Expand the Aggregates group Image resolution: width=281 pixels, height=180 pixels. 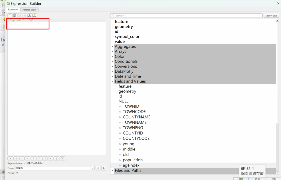click(112, 47)
